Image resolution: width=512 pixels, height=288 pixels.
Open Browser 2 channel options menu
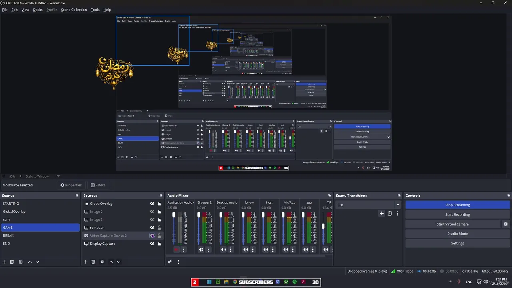click(x=208, y=250)
